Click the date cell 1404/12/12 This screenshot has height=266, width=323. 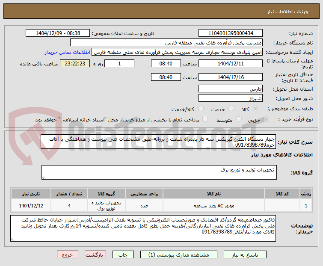tap(31, 206)
